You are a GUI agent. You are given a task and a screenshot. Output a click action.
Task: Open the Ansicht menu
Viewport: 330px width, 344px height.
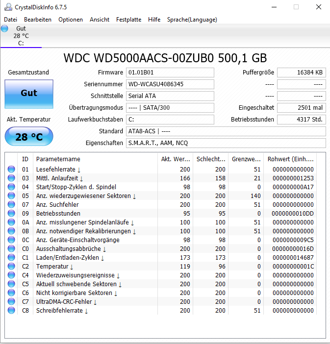tap(99, 20)
